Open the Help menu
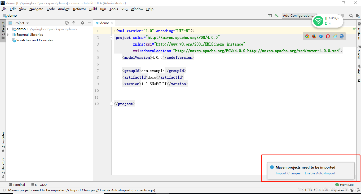This screenshot has width=361, height=194. click(150, 9)
